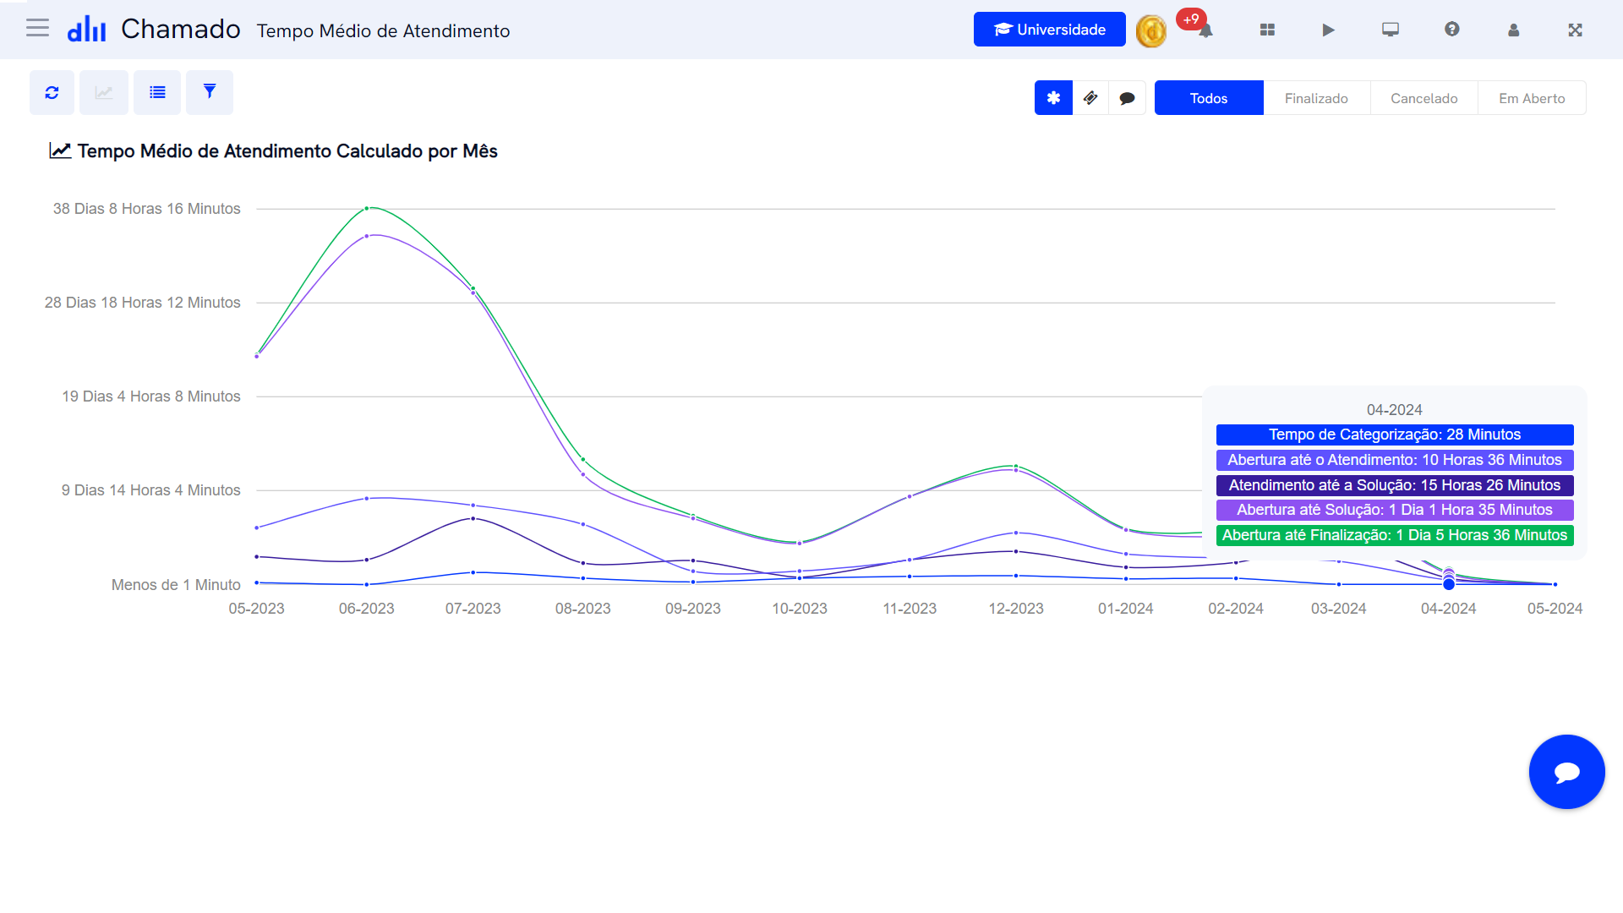1623x913 pixels.
Task: Click the 04-2024 highlighted data point
Action: pos(1448,583)
